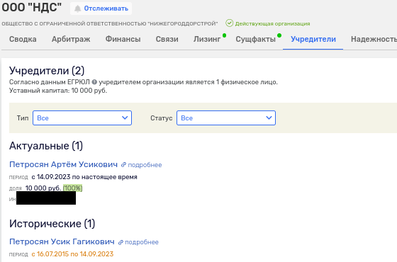Click подробнее next to Петросян Усик Гагикович
Viewport: 397px width, 262px height.
tap(142, 242)
